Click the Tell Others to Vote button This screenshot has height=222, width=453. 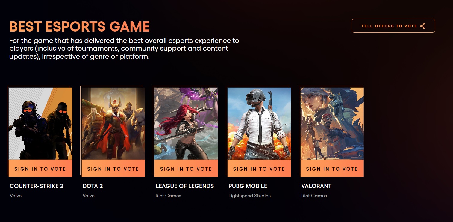tap(393, 26)
